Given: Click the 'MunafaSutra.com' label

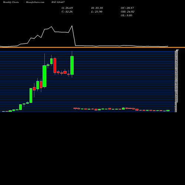Looking at the screenshot, I should 35,2.
